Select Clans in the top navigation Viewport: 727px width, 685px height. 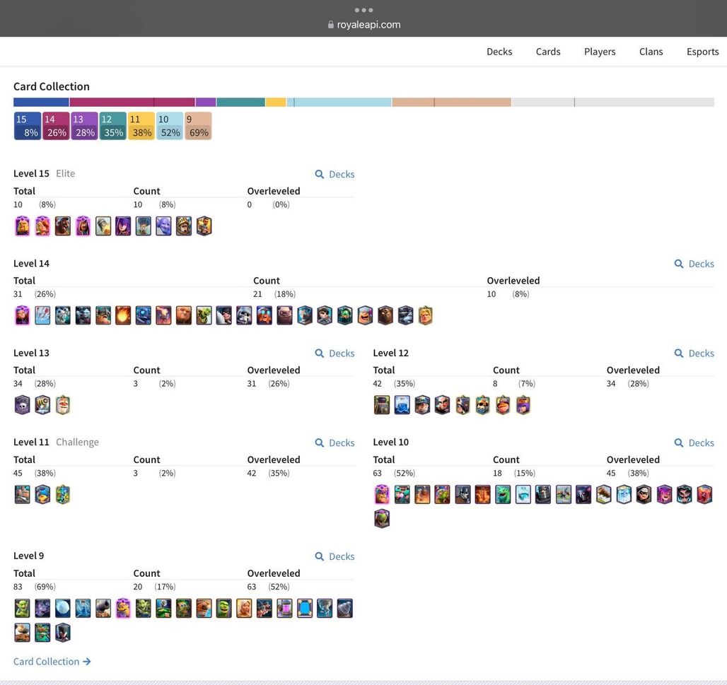pyautogui.click(x=651, y=52)
